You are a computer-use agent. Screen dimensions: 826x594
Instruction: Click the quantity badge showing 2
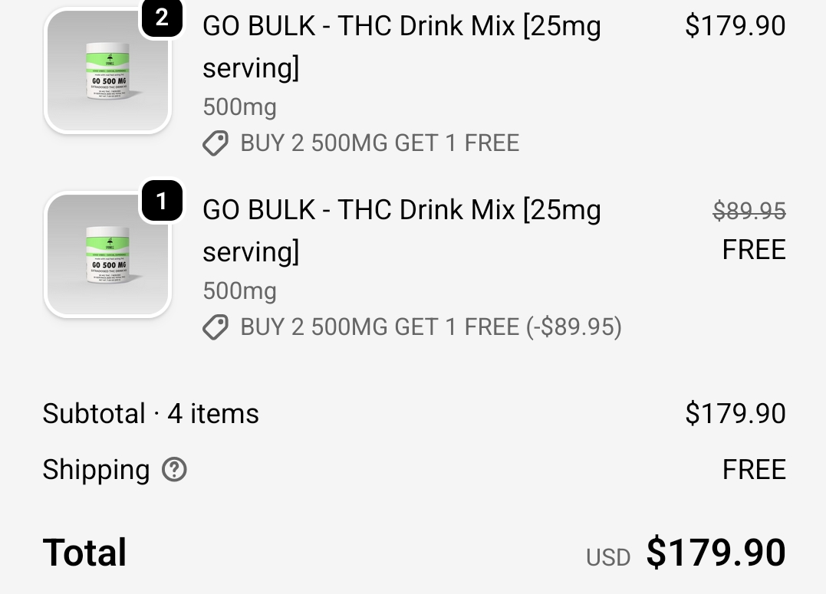[x=161, y=18]
